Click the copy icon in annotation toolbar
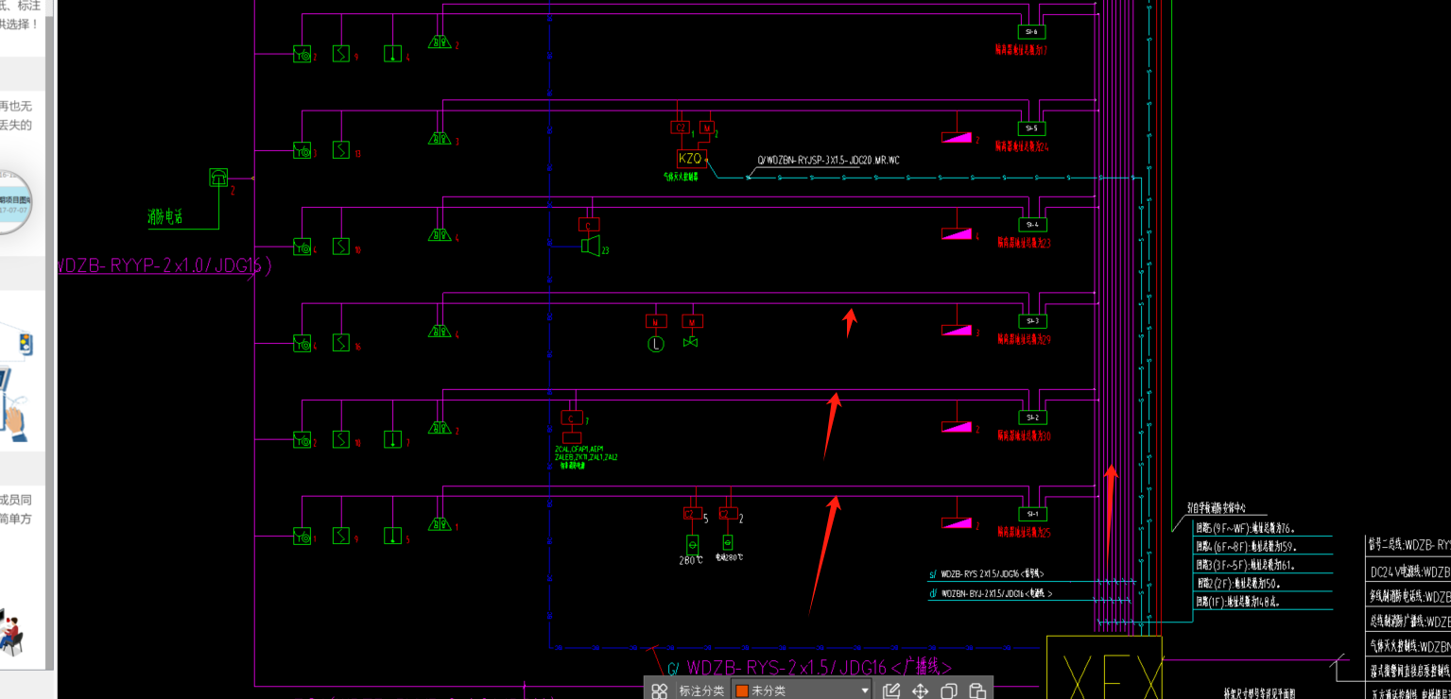The height and width of the screenshot is (699, 1451). [950, 690]
